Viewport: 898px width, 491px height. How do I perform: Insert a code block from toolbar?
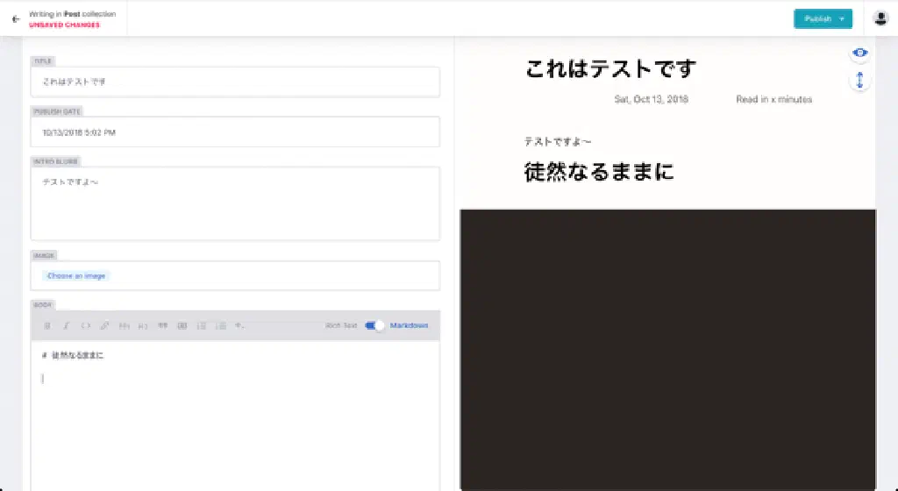click(182, 326)
